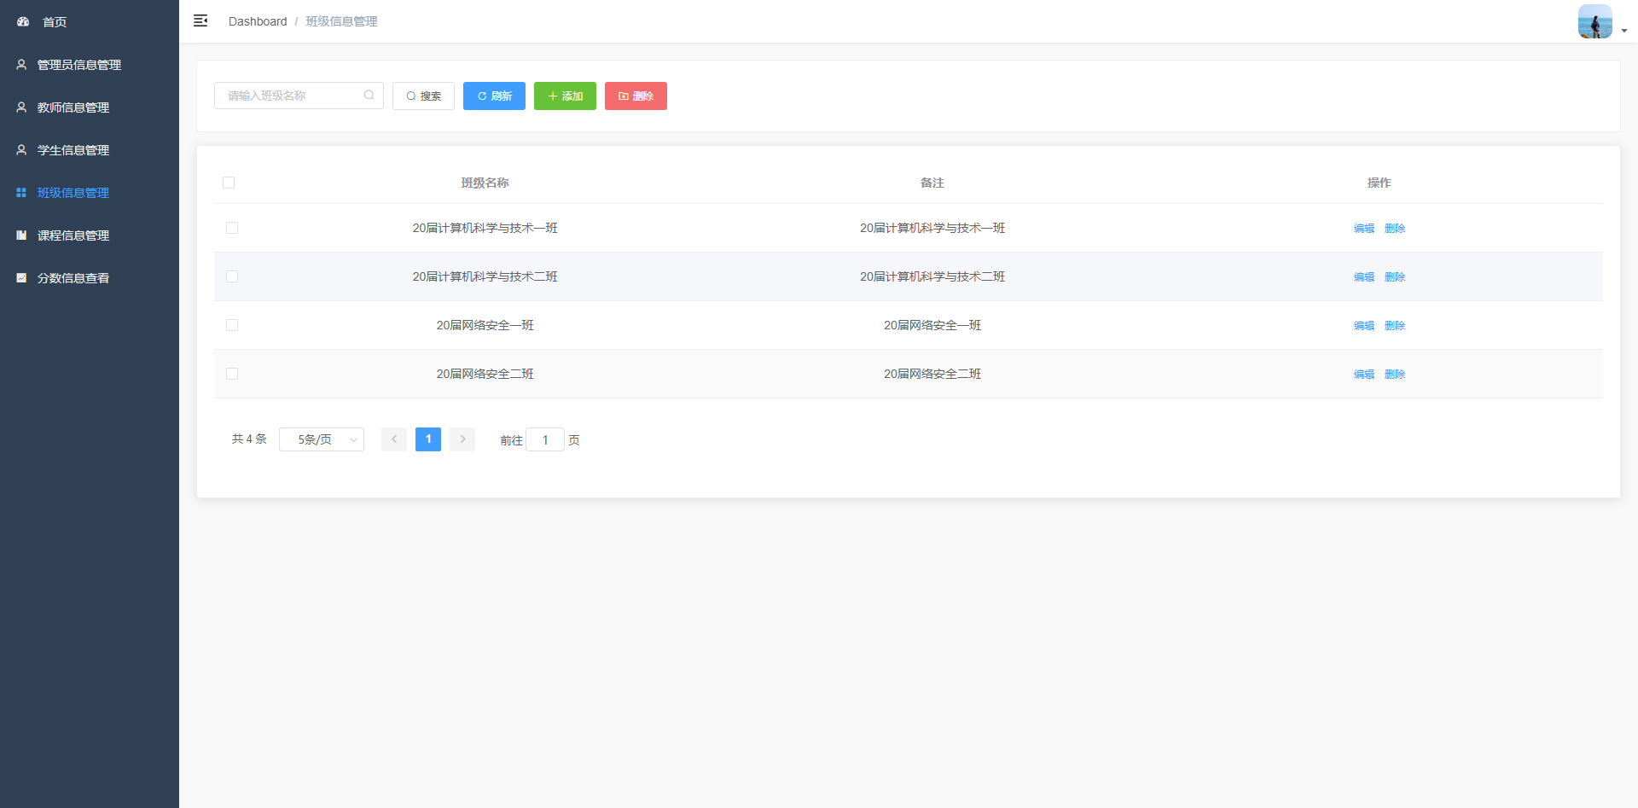This screenshot has height=808, width=1638.
Task: Select the checkbox for 20届网络安全二班
Action: pyautogui.click(x=232, y=374)
